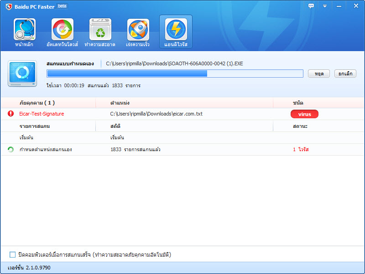Click the red alert icon beside Eicar-Test-Signature

(x=11, y=114)
